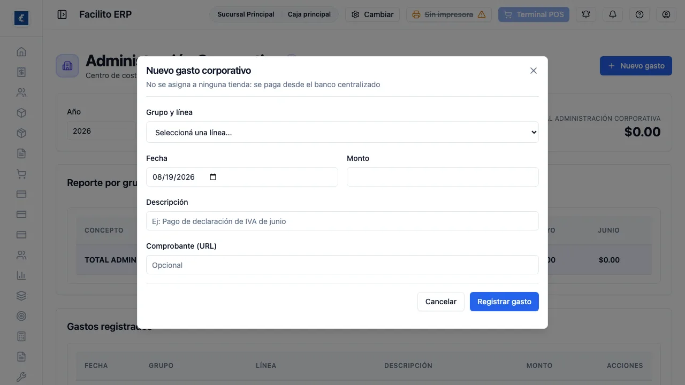Screen dimensions: 685x385
Task: Click the Caja principal label
Action: (309, 14)
